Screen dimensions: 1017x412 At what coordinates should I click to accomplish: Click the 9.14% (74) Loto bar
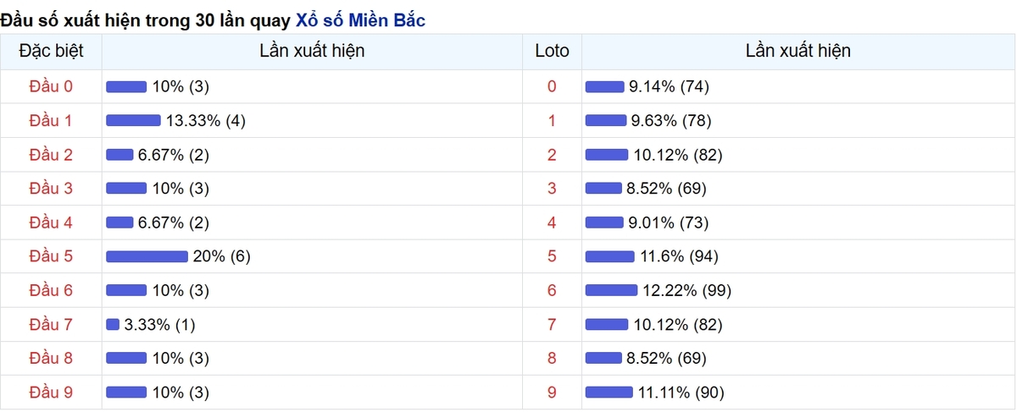point(605,86)
